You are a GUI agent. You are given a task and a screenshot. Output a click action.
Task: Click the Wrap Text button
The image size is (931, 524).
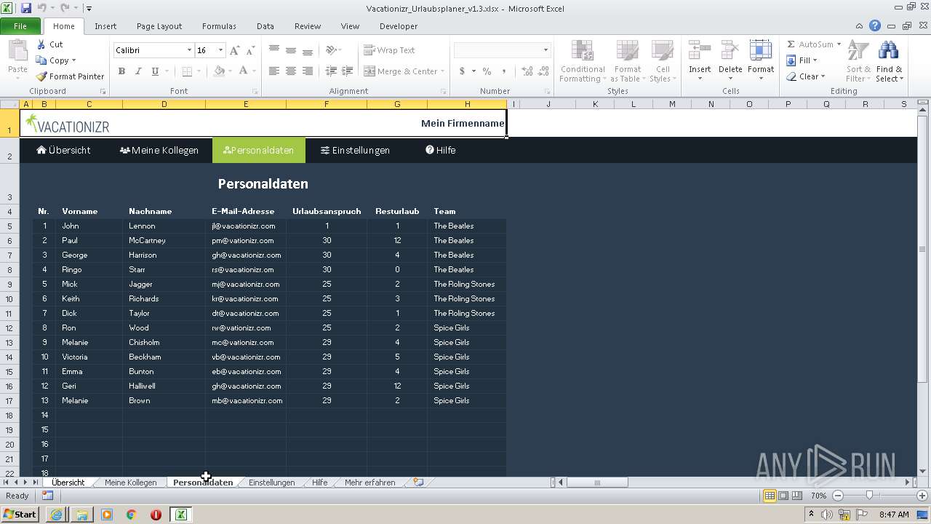[x=389, y=50]
